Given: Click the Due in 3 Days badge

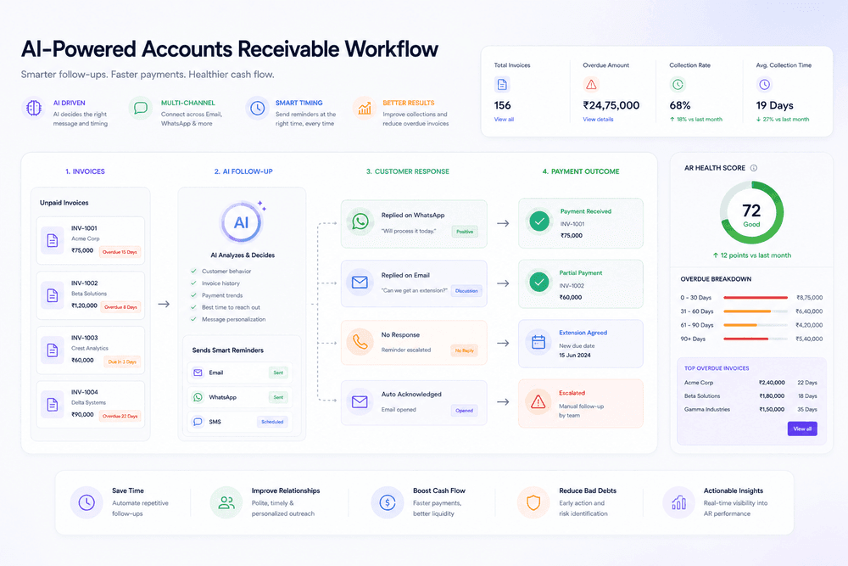Looking at the screenshot, I should coord(122,361).
